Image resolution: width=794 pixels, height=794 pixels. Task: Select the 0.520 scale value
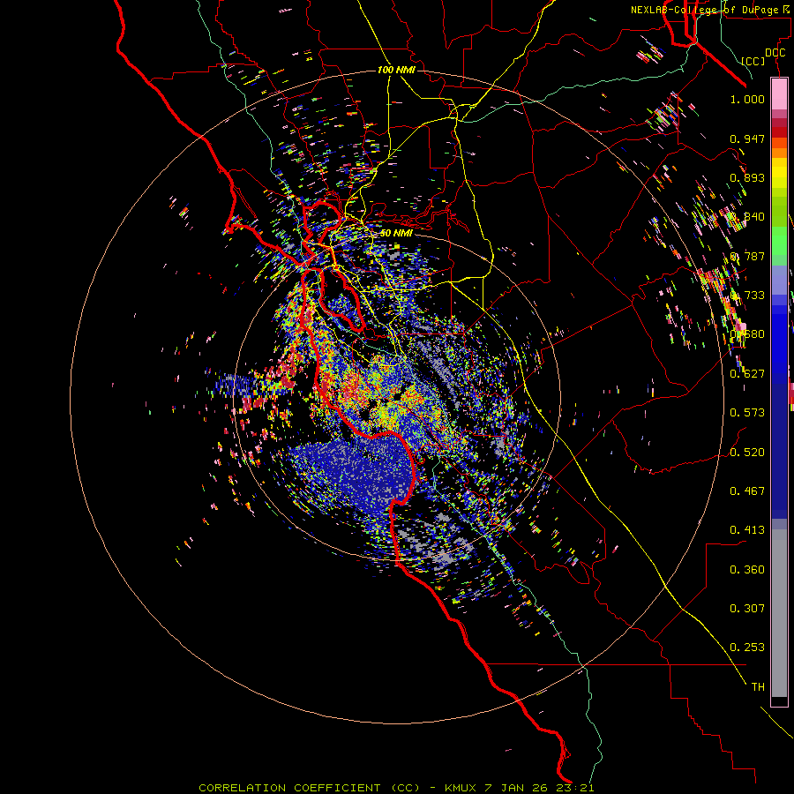click(747, 453)
